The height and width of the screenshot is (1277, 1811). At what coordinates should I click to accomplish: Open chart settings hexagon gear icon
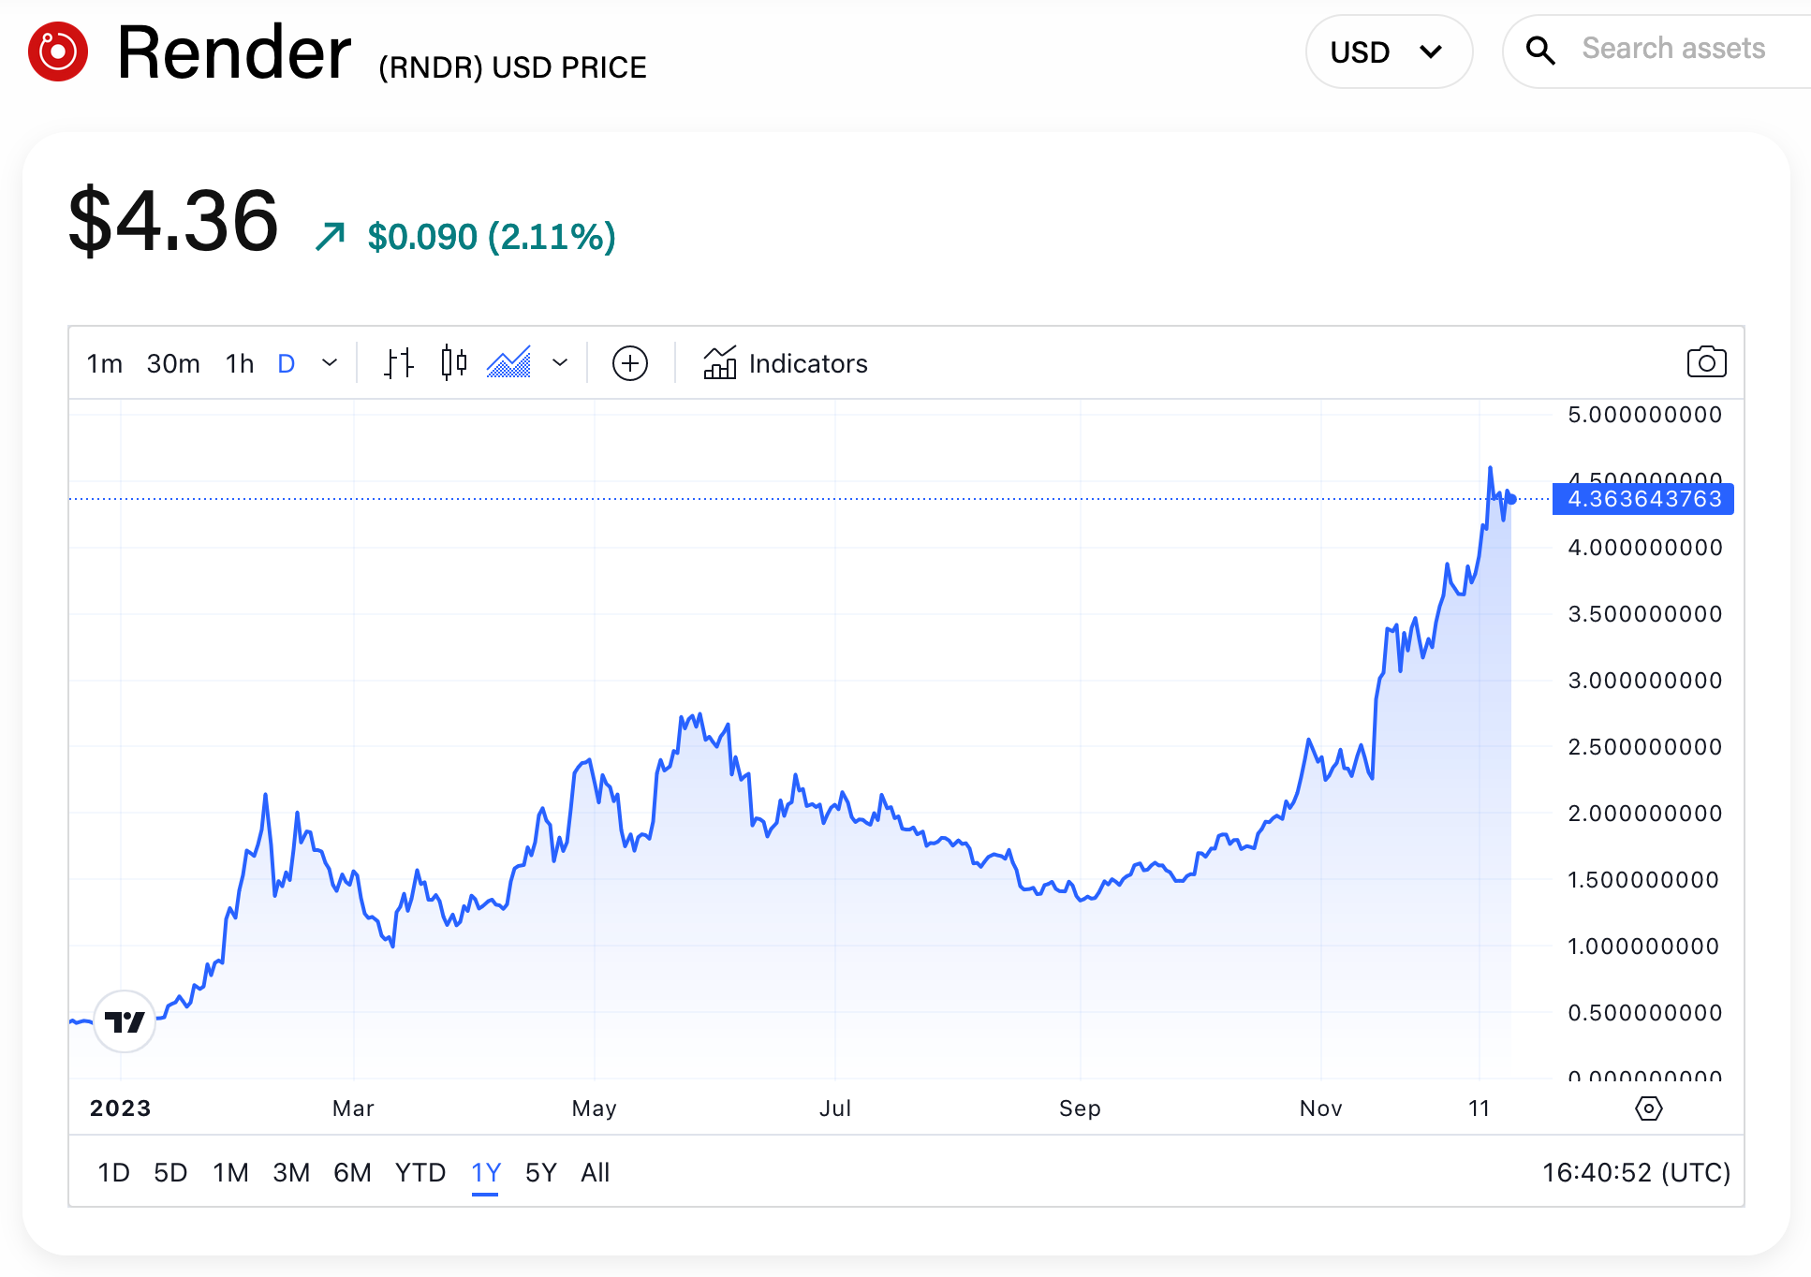(x=1648, y=1108)
